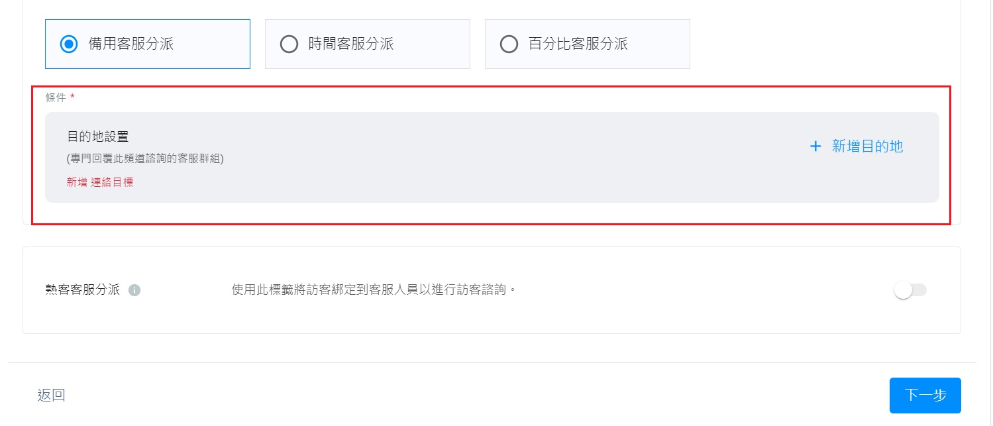Select the 備用客服分派 radio button circle
The image size is (993, 426).
click(68, 44)
